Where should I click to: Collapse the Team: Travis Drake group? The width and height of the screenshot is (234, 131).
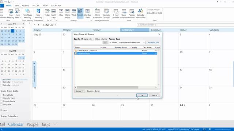point(10,91)
